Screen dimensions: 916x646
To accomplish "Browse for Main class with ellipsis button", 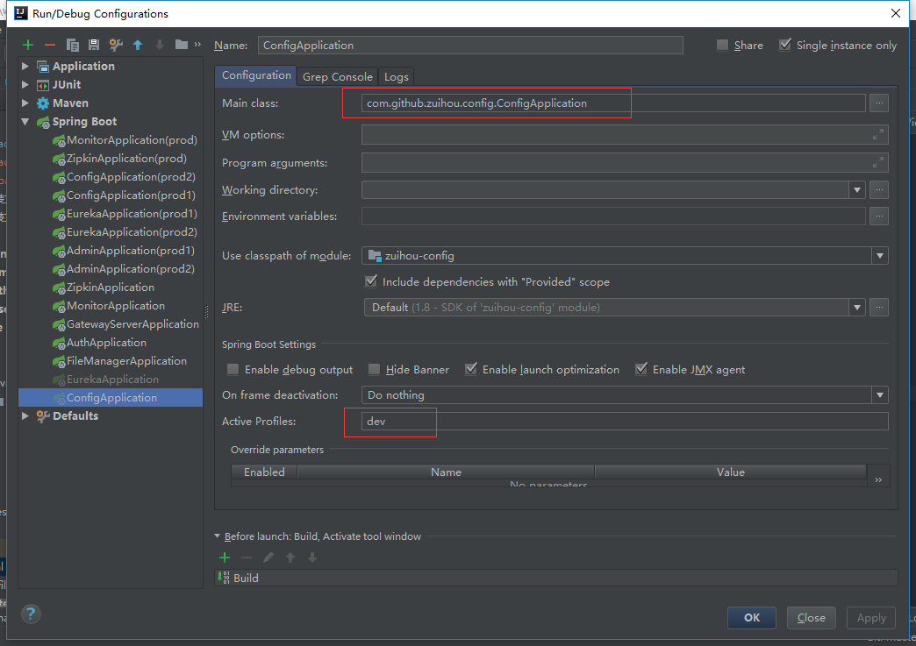I will tap(878, 103).
